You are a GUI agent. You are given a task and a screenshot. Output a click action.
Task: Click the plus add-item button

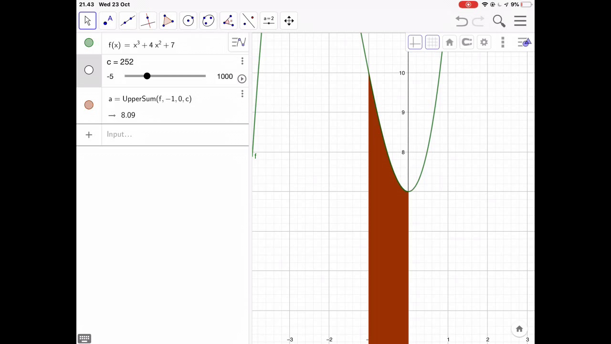[x=89, y=134]
